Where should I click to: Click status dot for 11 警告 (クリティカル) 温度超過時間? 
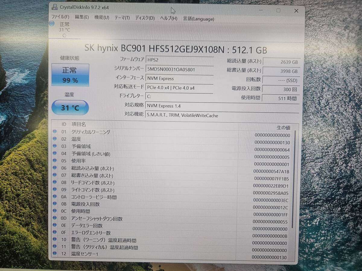pos(55,246)
